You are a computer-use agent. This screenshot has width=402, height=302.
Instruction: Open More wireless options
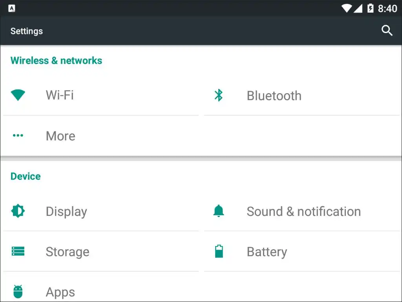click(x=60, y=136)
